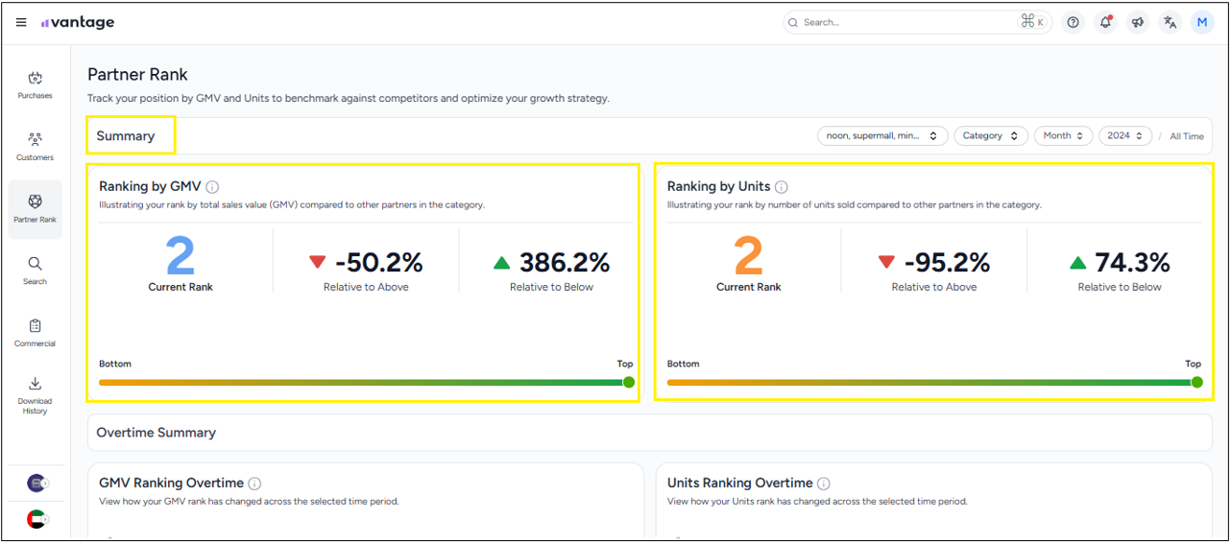Viewport: 1231px width, 544px height.
Task: Click info icon next to GMV Ranking Overtime
Action: coord(254,484)
